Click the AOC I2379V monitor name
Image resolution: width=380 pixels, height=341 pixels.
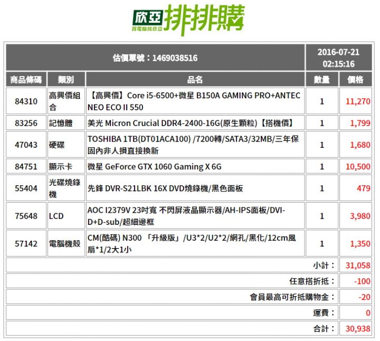(186, 216)
